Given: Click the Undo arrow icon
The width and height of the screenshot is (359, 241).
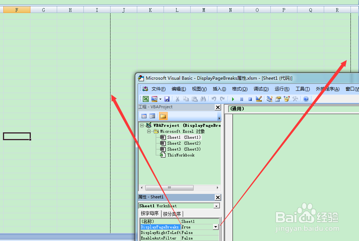Looking at the screenshot, I should (214, 99).
